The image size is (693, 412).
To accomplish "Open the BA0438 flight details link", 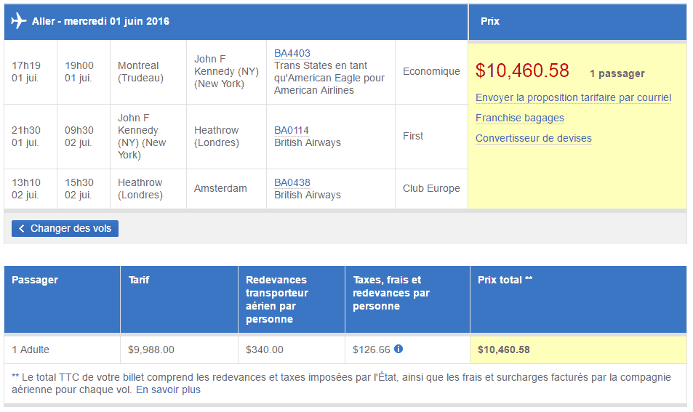I will [292, 182].
